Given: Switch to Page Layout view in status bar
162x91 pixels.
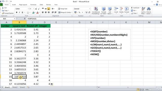Looking at the screenshot, I should [x=140, y=90].
